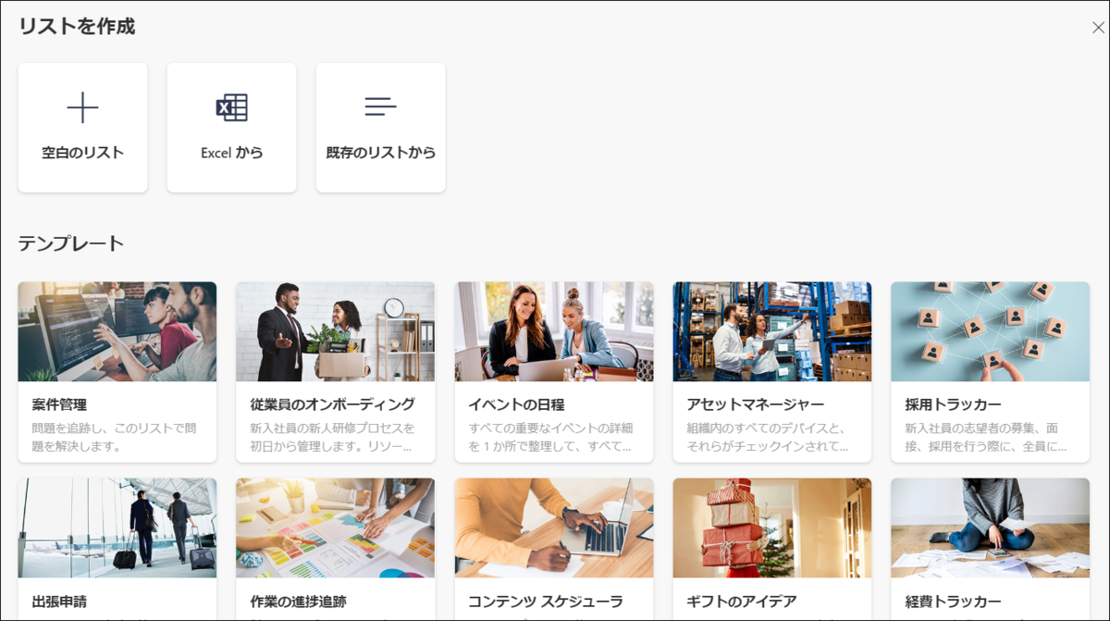Screen dimensions: 1110x621
Task: Open the 出張申請 template image
Action: pyautogui.click(x=117, y=528)
